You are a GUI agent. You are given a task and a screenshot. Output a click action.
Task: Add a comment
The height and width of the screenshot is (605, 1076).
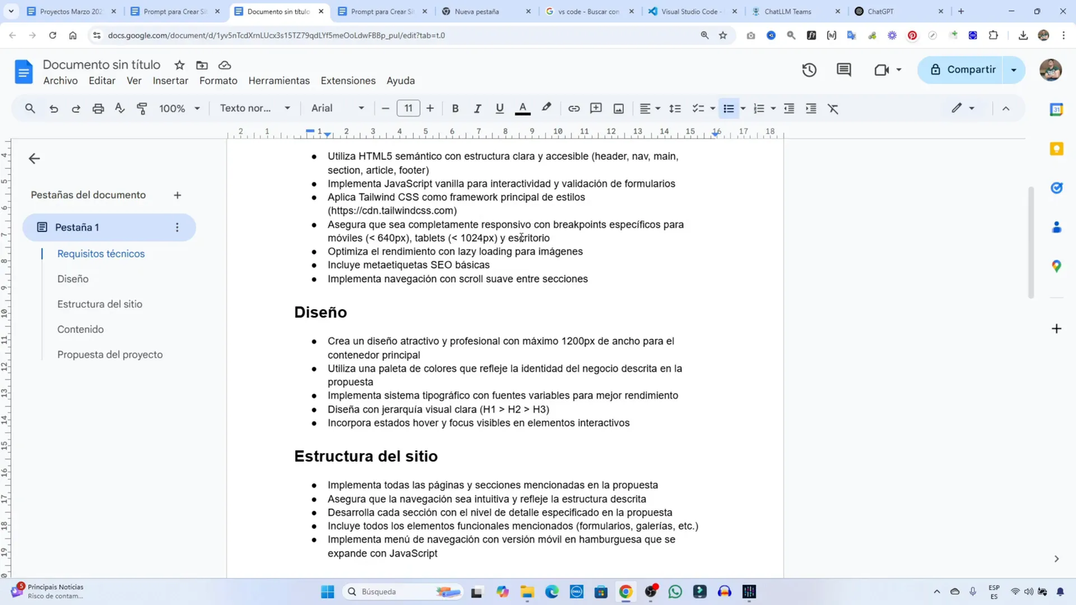point(595,108)
